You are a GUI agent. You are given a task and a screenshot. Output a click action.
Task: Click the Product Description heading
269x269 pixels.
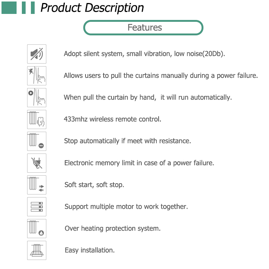click(92, 8)
